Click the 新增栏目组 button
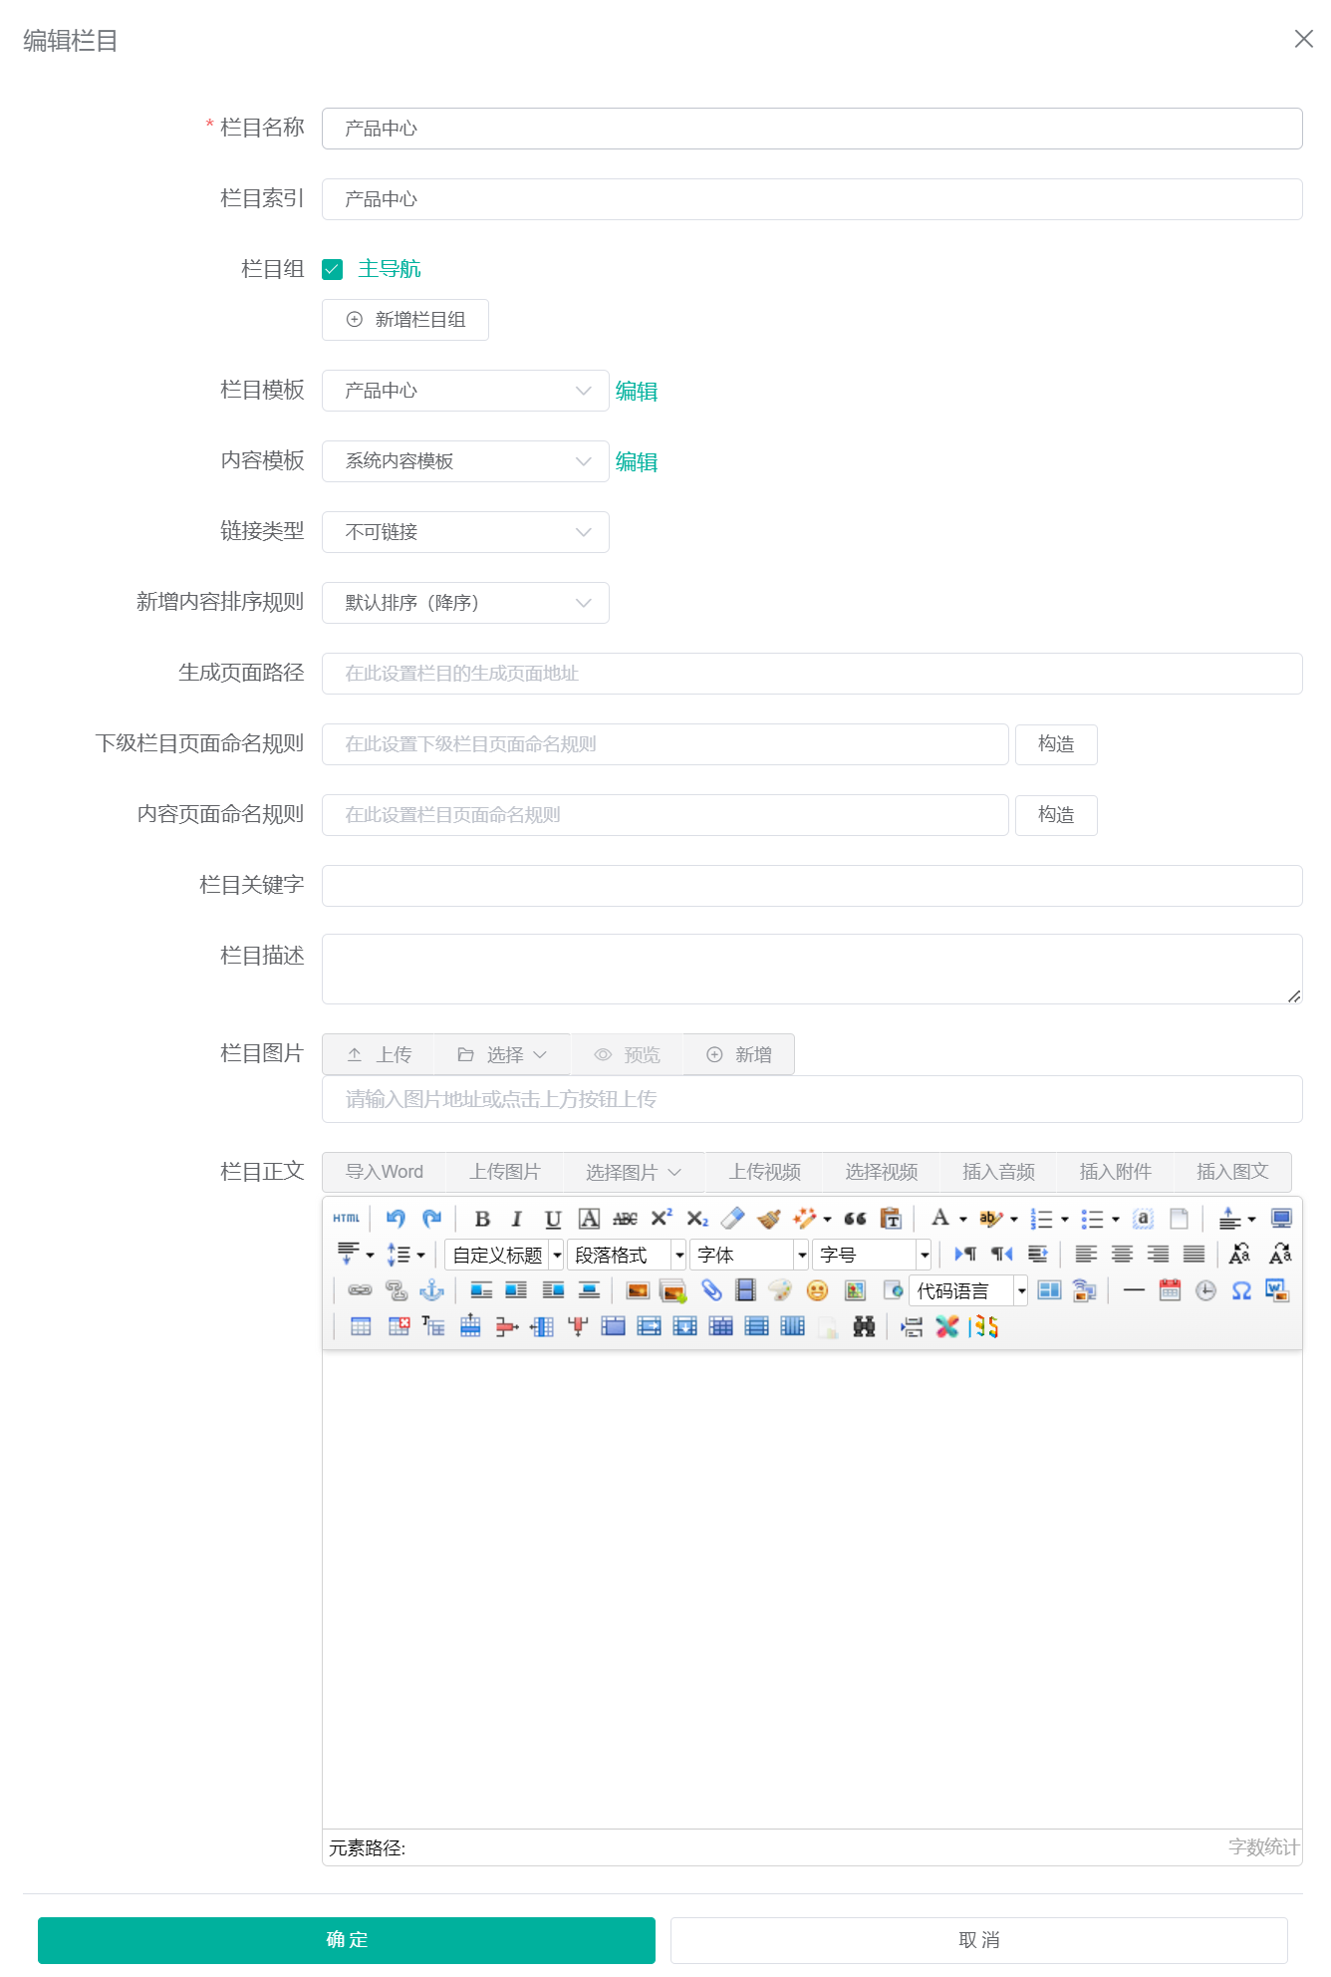The width and height of the screenshot is (1331, 1977). (x=405, y=320)
